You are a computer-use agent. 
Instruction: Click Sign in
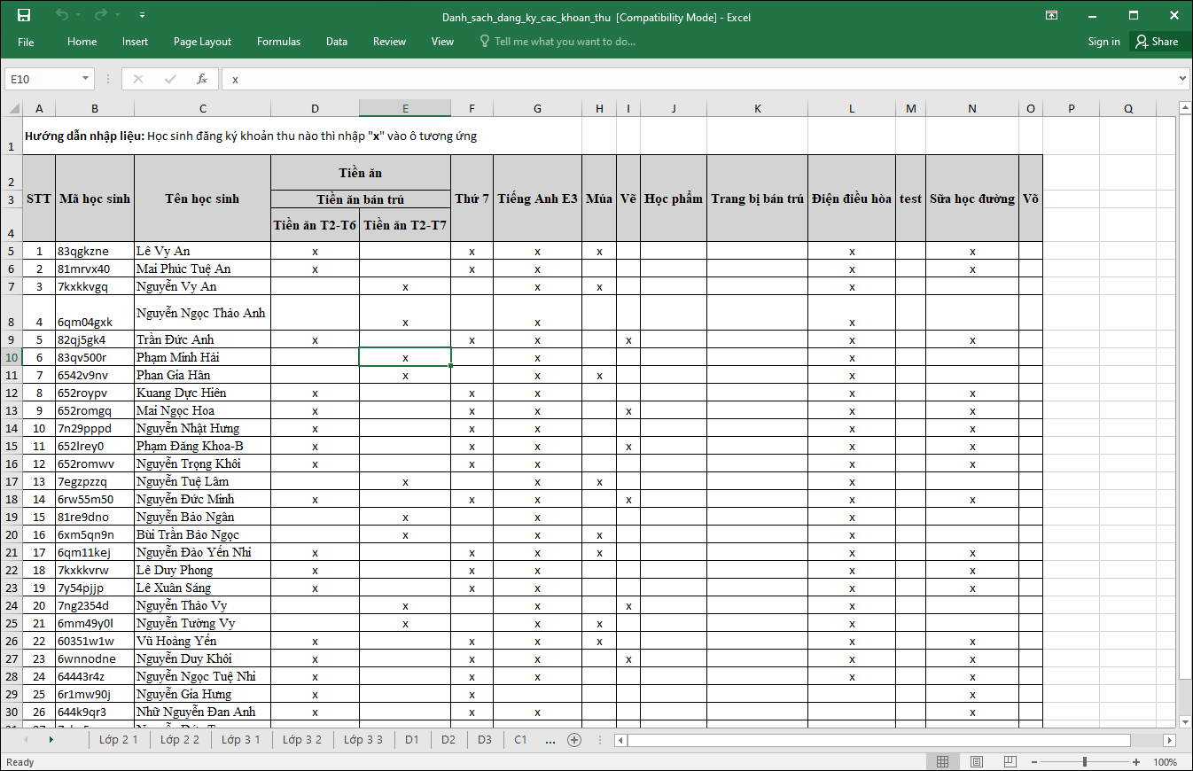1103,42
